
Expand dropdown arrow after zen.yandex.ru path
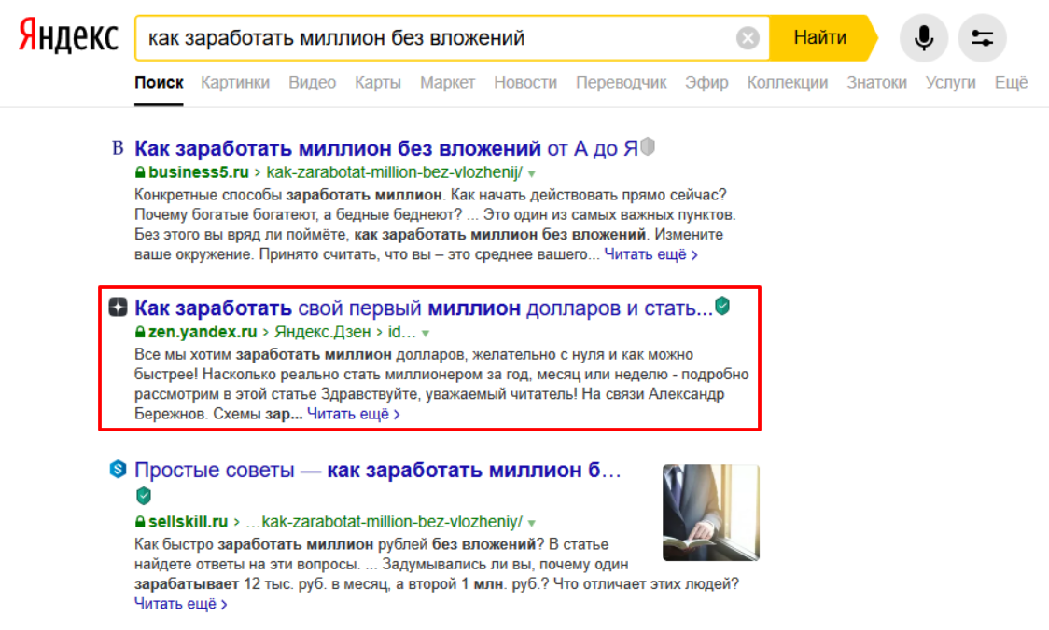426,333
